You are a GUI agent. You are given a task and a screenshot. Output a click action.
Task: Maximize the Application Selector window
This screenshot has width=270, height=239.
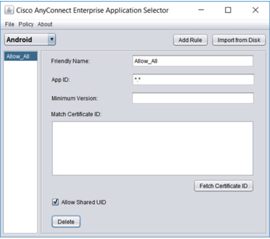228,10
